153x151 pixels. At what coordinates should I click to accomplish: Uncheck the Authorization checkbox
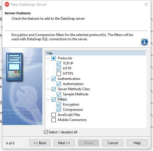[59, 84]
